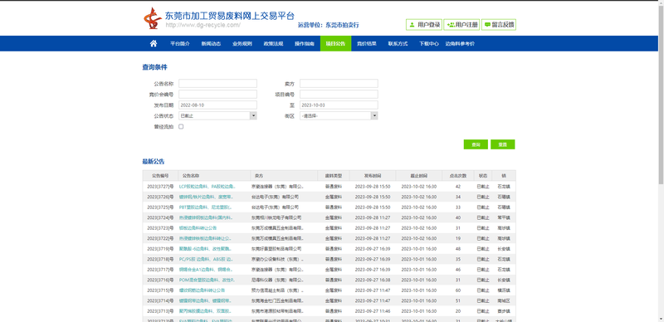Click the 卖方 column header in table
This screenshot has height=322, width=664.
(x=284, y=176)
